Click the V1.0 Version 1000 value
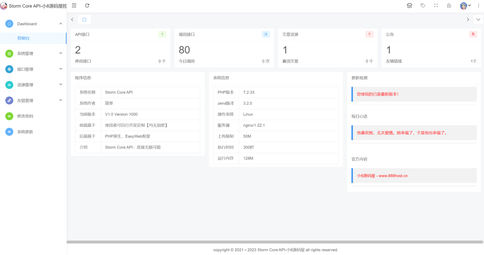 [x=121, y=114]
